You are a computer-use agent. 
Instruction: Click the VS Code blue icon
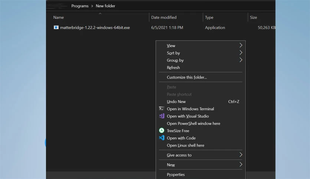click(162, 138)
